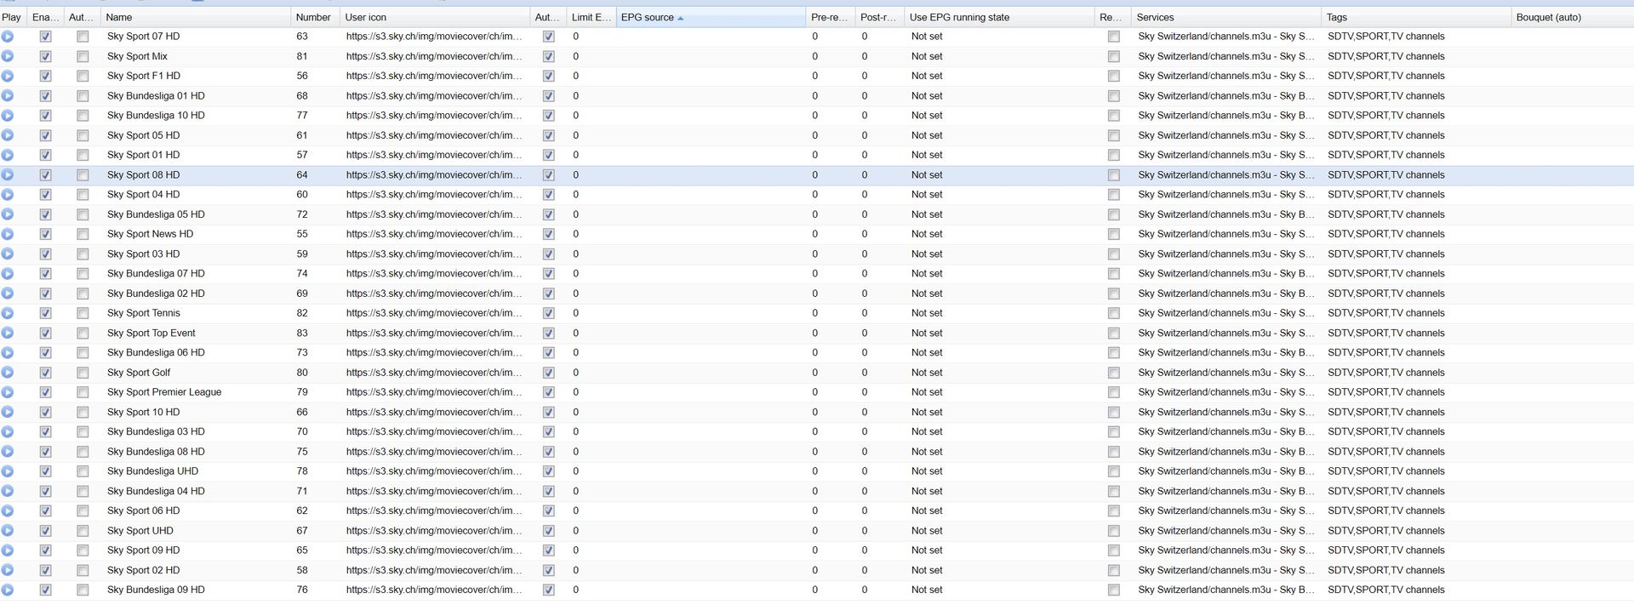The height and width of the screenshot is (616, 1634).
Task: Play the Sky Bundesliga UHD channel
Action: pos(8,471)
